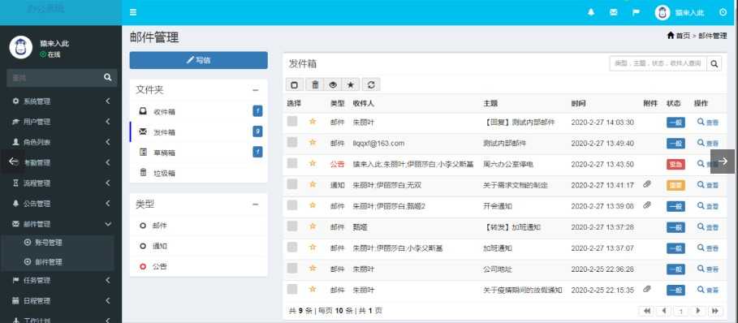Check the box for llqqxf@163.com row
The height and width of the screenshot is (323, 738).
tap(292, 142)
